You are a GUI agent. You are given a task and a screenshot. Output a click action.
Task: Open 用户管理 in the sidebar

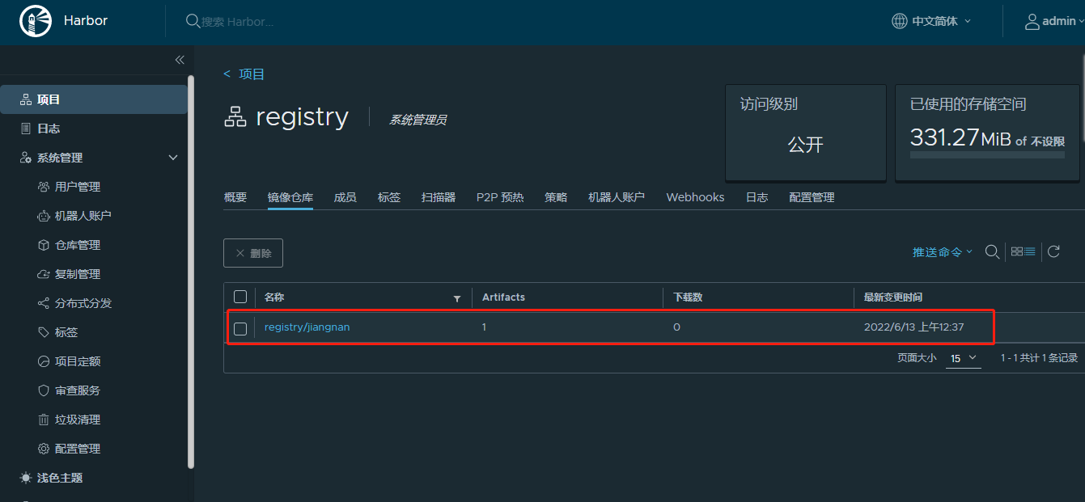[78, 187]
